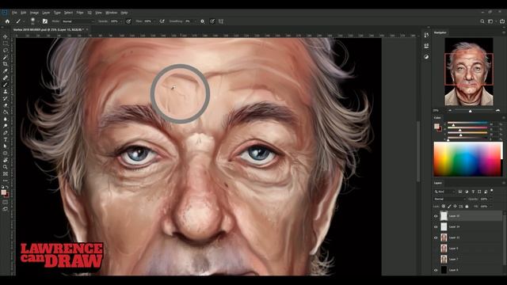Viewport: 507px width, 285px height.
Task: Select the Eraser tool
Action: pyautogui.click(x=6, y=105)
